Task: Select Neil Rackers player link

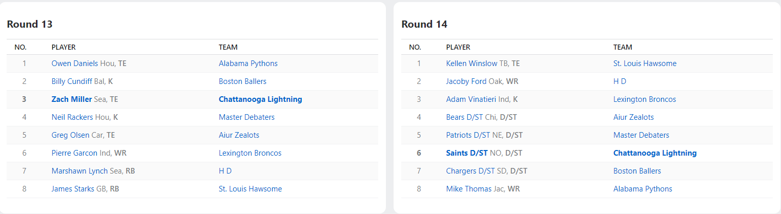Action: pos(72,117)
